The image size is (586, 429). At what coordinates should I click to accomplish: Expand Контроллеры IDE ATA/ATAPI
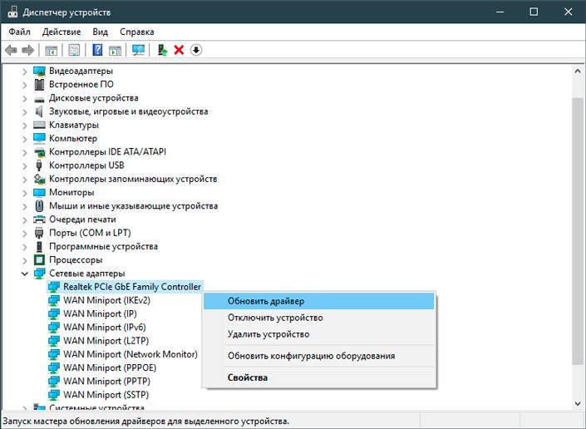(25, 152)
